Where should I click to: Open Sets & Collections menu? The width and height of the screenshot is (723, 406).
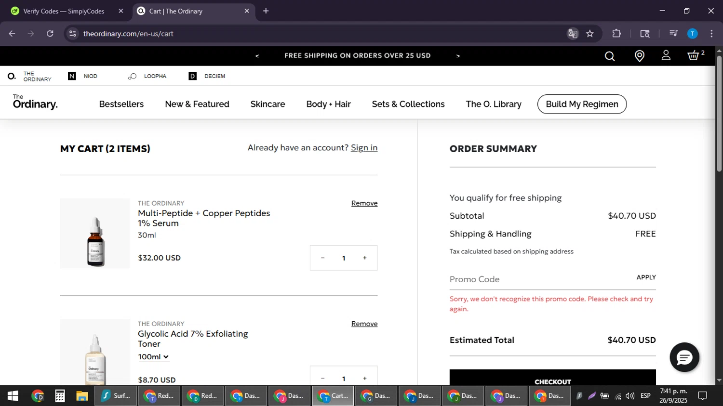[x=408, y=104]
